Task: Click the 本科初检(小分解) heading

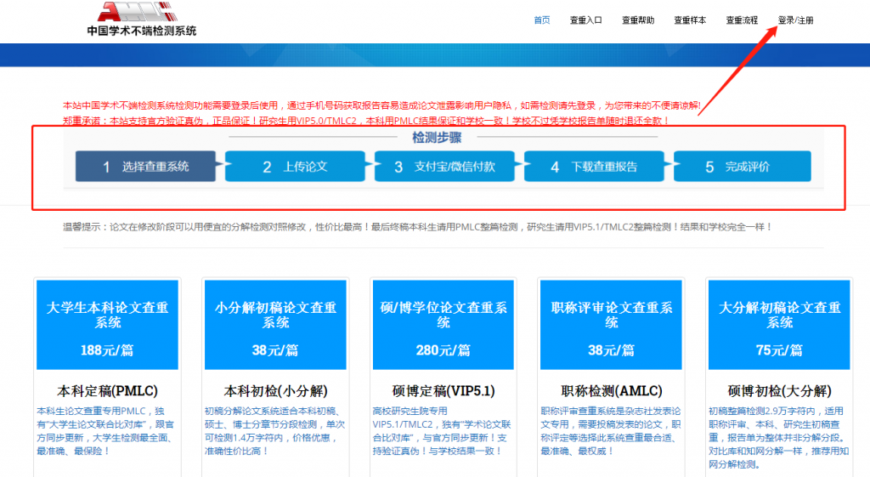Action: 275,391
